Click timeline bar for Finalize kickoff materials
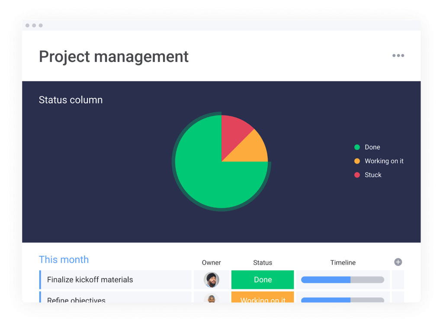443x327 pixels. point(342,280)
